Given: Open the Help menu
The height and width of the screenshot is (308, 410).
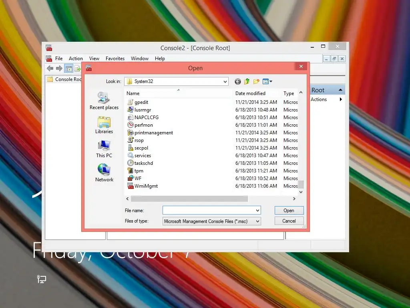Looking at the screenshot, I should (x=160, y=59).
